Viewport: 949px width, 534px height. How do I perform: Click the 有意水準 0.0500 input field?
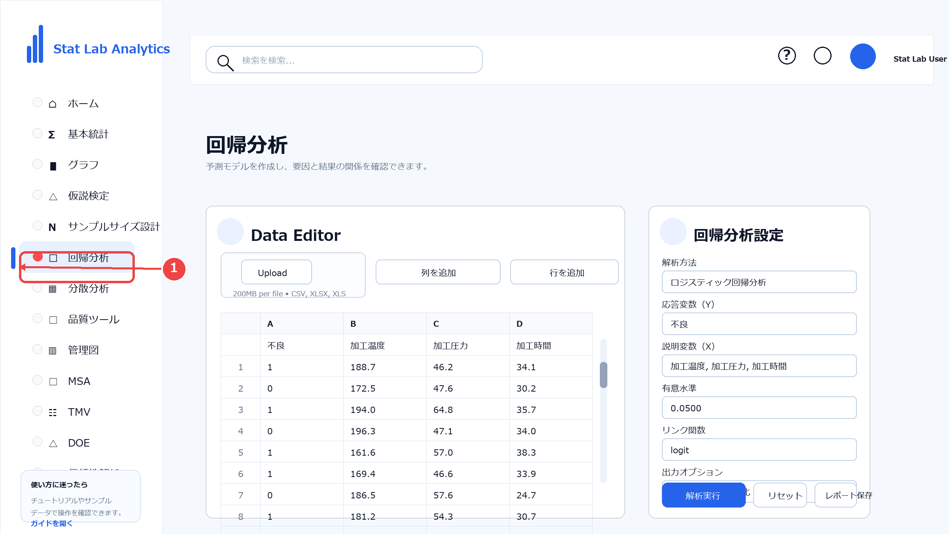coord(759,408)
